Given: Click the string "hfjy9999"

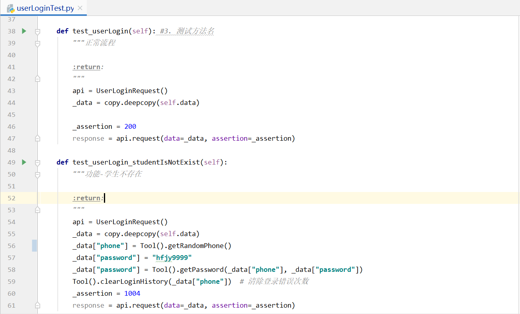Looking at the screenshot, I should (172, 258).
